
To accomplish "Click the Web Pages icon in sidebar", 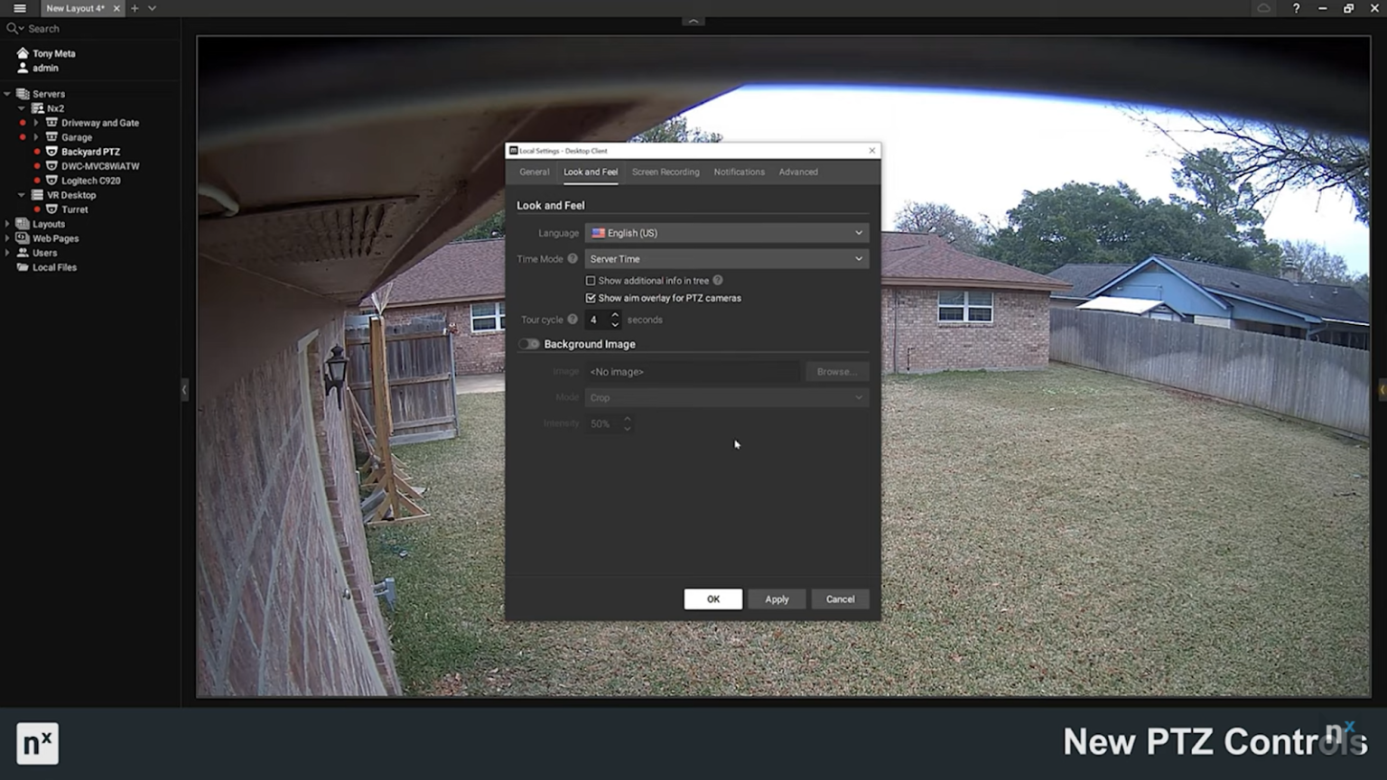I will pos(22,238).
